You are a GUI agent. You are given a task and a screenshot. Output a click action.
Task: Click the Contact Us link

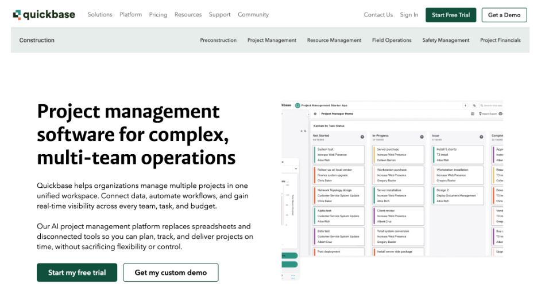[x=378, y=15]
